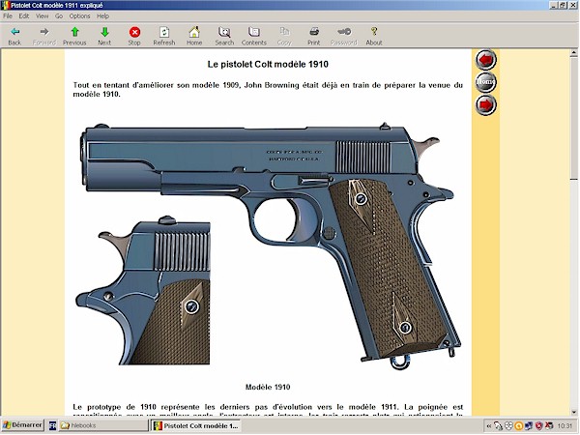Open the Options menu
The height and width of the screenshot is (435, 580).
pos(79,15)
